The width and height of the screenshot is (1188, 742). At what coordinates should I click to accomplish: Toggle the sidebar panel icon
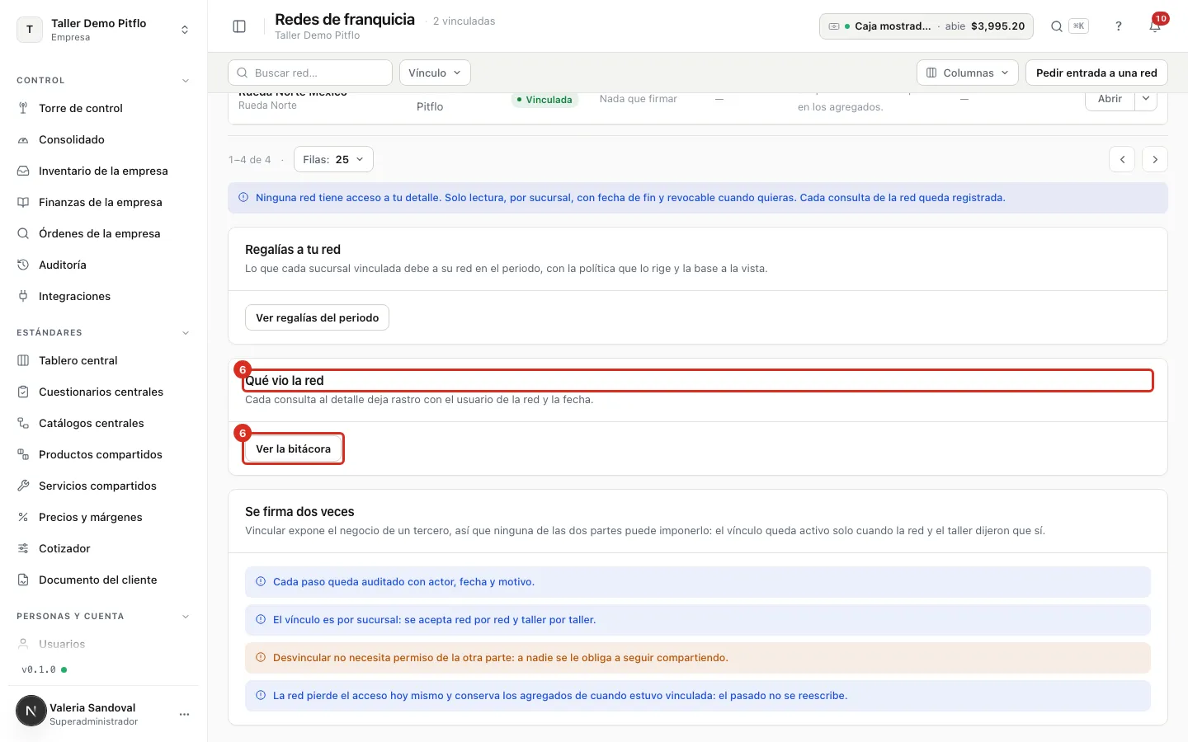tap(239, 26)
